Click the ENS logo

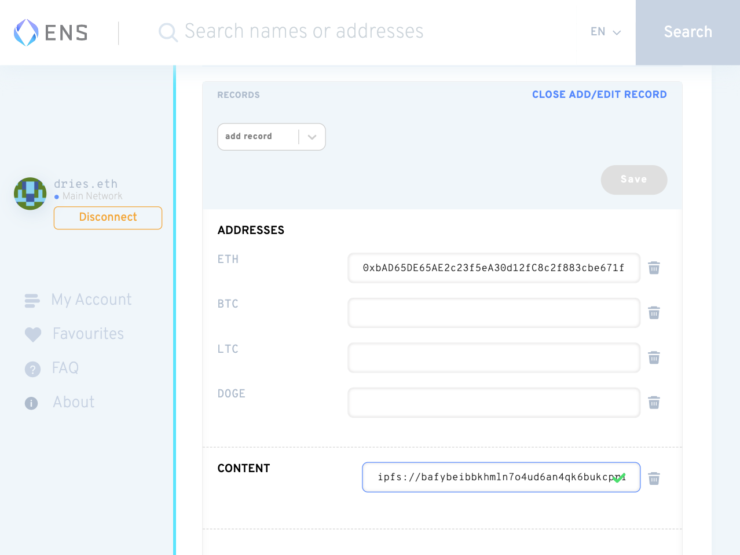pos(49,32)
